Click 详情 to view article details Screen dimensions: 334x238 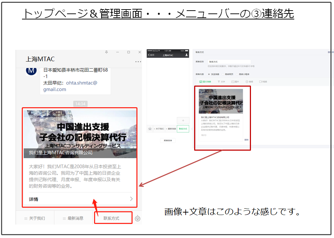pyautogui.click(x=33, y=199)
